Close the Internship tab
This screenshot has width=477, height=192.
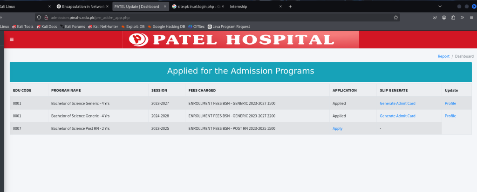coord(280,7)
